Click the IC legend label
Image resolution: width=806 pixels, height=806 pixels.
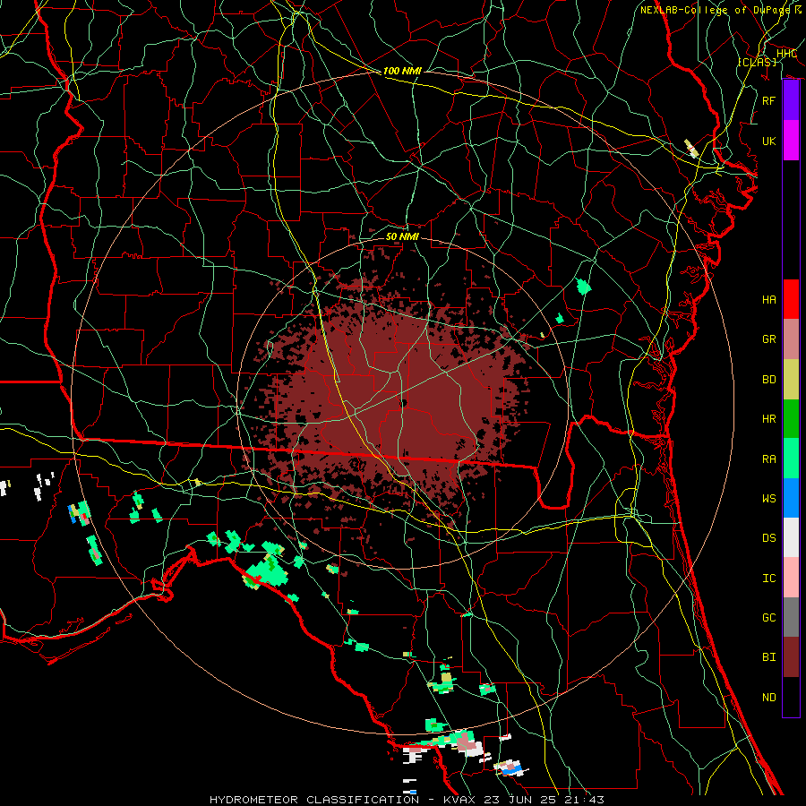tap(769, 578)
